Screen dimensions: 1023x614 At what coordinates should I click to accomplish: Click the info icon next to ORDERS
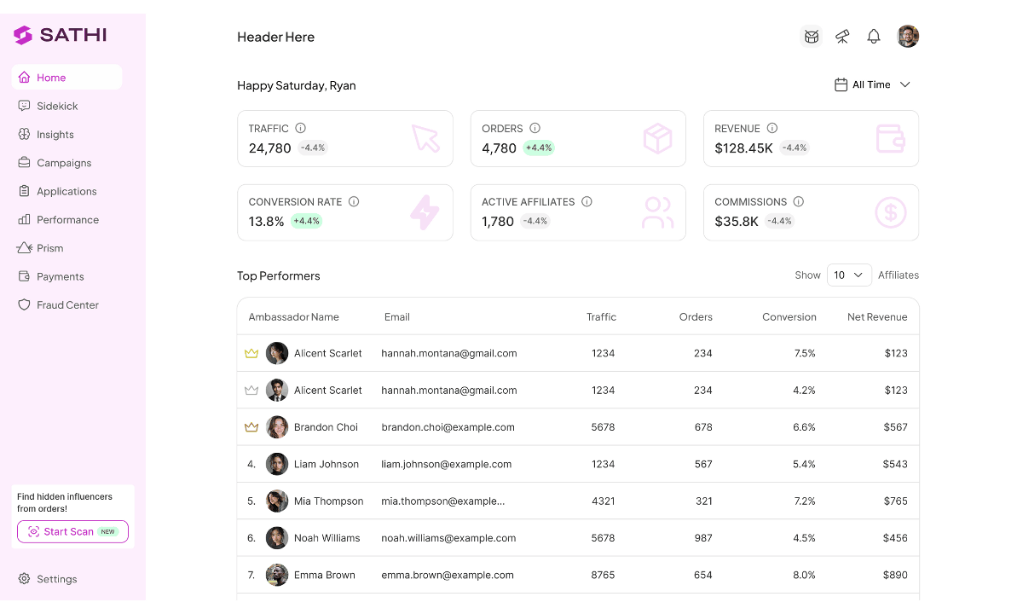click(x=535, y=128)
